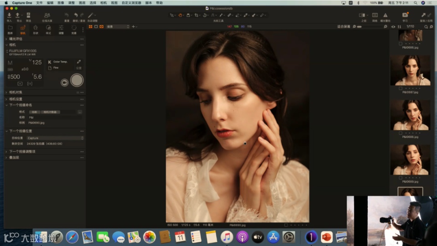Expand the Camera Settings (相机设置) panel

pyautogui.click(x=7, y=99)
